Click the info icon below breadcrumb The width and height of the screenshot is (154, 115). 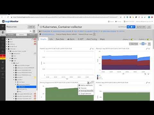tap(40, 34)
